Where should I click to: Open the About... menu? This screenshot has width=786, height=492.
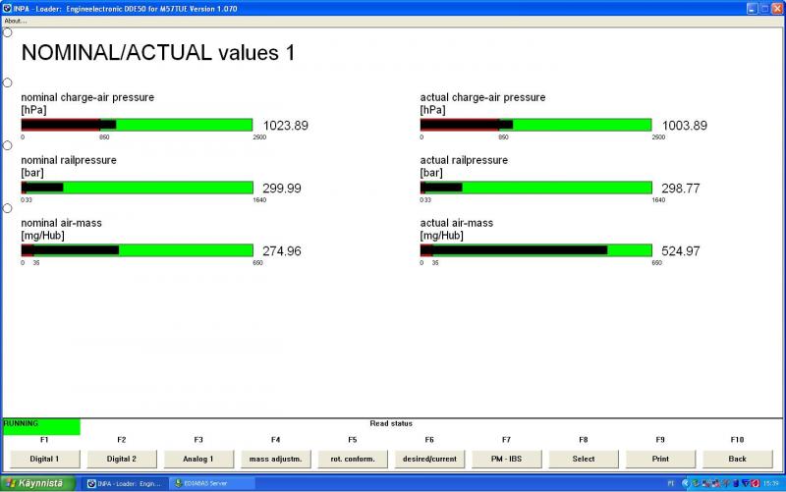[15, 20]
